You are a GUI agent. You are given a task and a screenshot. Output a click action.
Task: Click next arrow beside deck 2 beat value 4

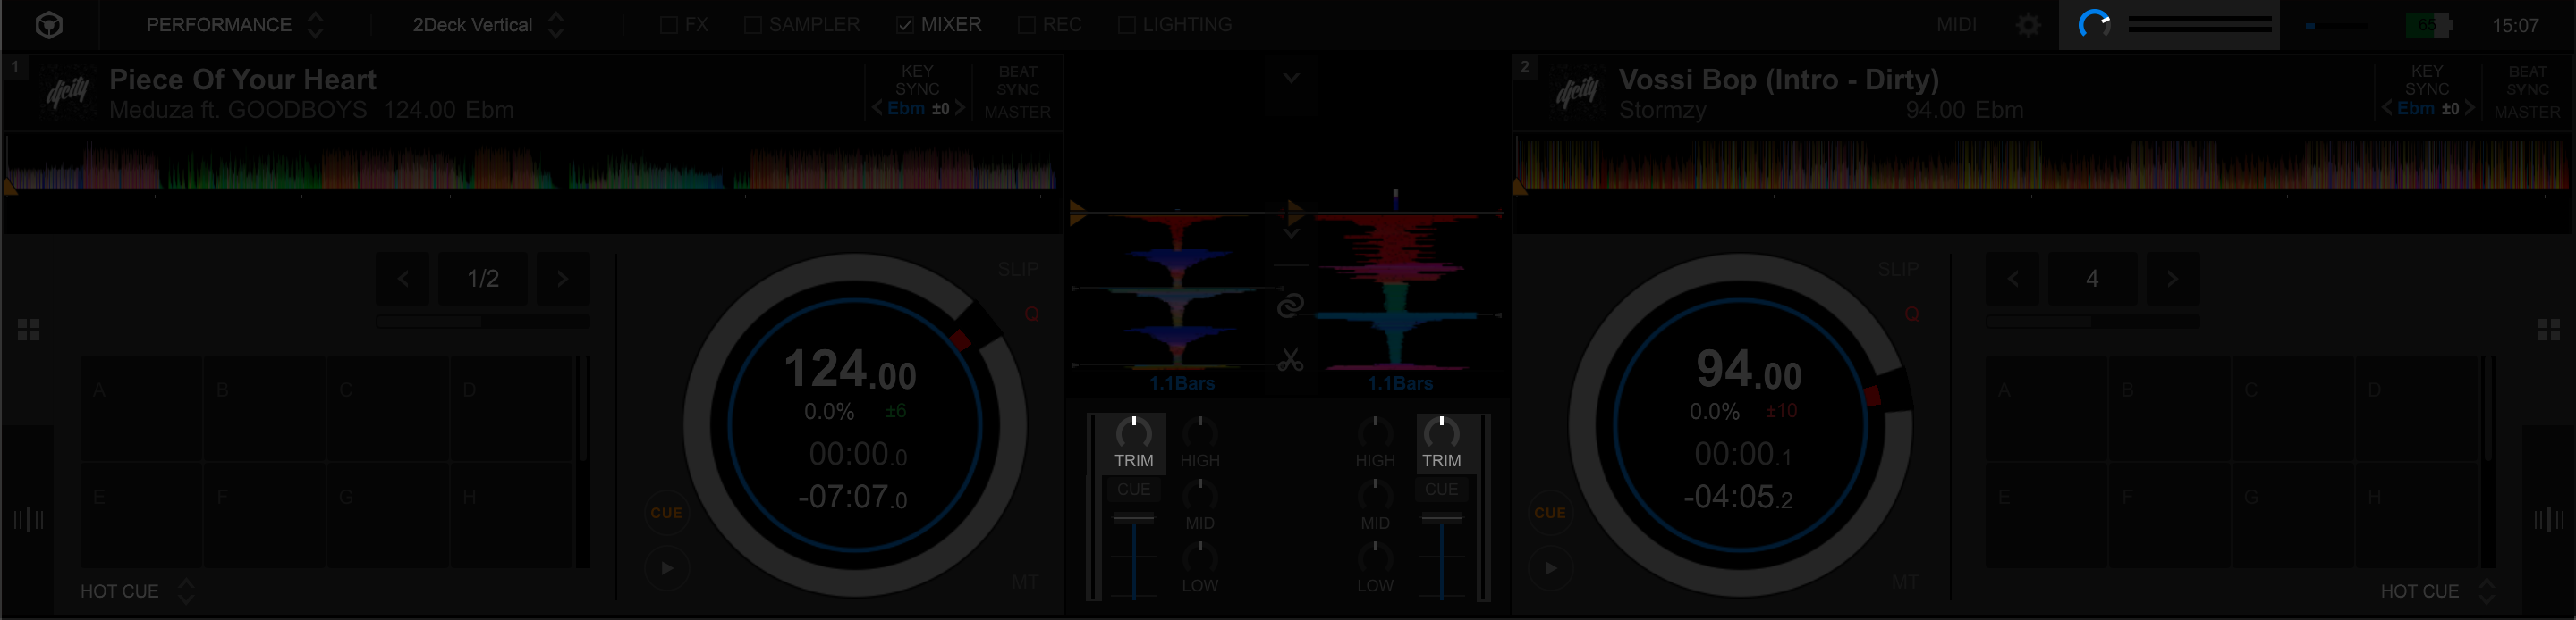2171,279
